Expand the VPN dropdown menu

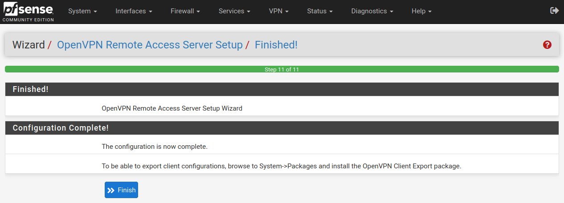click(279, 11)
